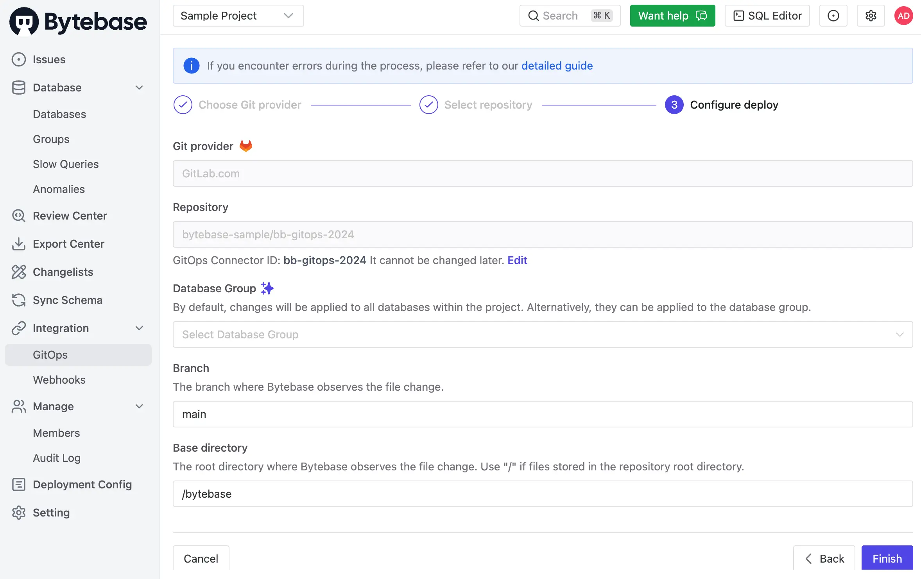Collapse the Integration section chevron

139,328
